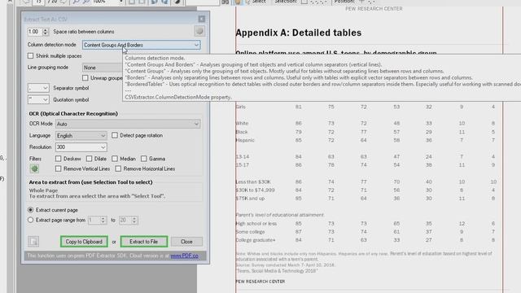Click the 'Hispanic' row label in table
Screen dimensions: 521x293
click(x=245, y=140)
